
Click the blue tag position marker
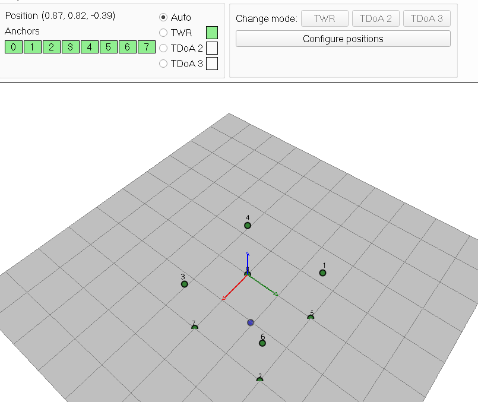click(251, 322)
